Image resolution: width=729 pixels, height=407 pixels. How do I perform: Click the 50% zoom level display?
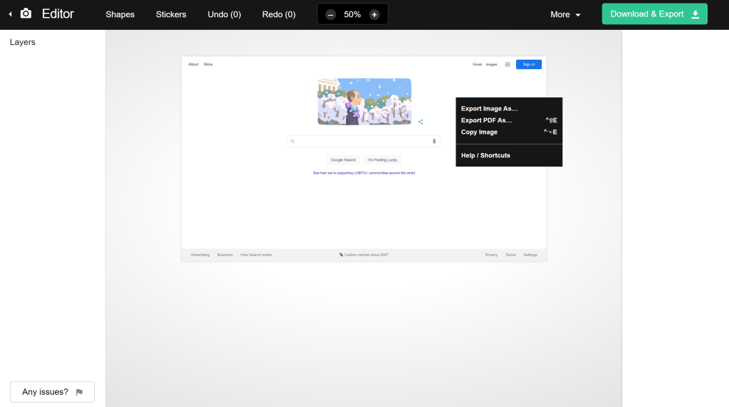(x=352, y=14)
